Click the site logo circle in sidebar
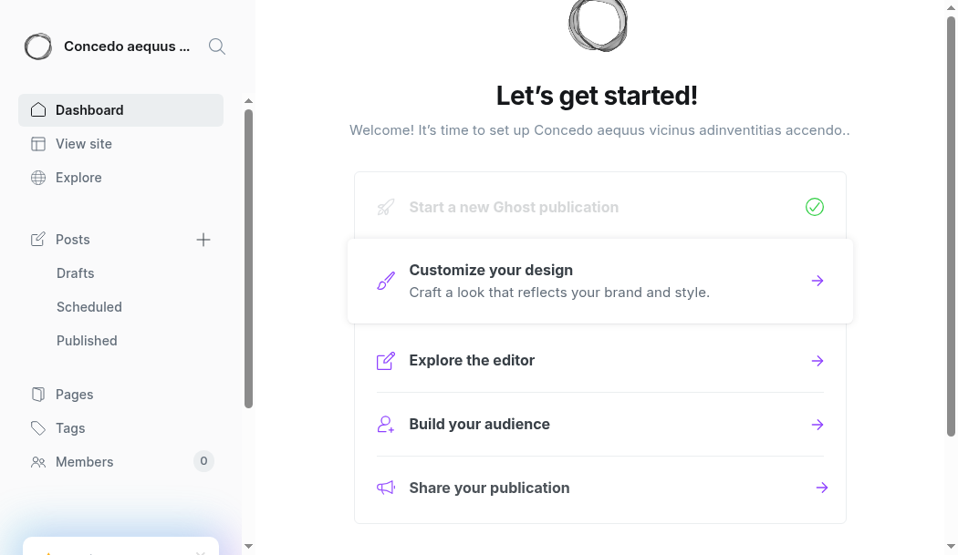 38,46
